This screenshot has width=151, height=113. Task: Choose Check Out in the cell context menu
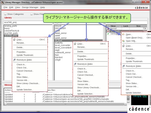coord(83,72)
